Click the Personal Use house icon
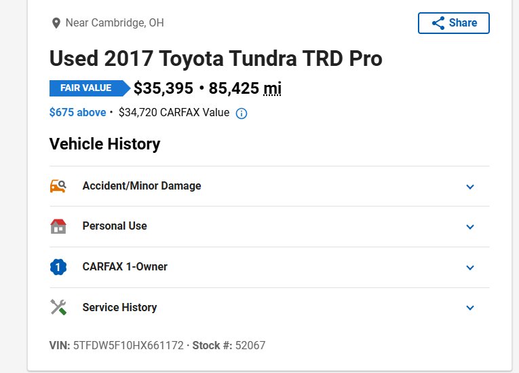Viewport: 519px width, 373px height. point(58,226)
